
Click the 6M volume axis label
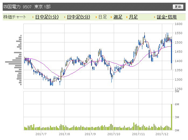tap(177, 104)
